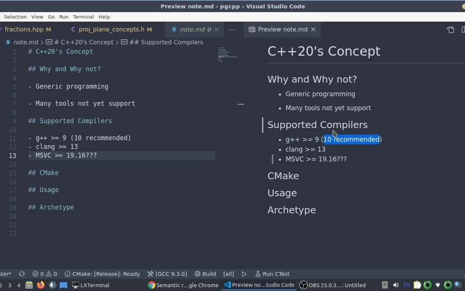Click the debug launch triangle in the status bar

coord(244,274)
